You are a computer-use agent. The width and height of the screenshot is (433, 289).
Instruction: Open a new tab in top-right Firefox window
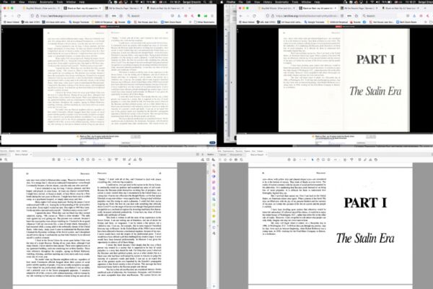point(424,8)
